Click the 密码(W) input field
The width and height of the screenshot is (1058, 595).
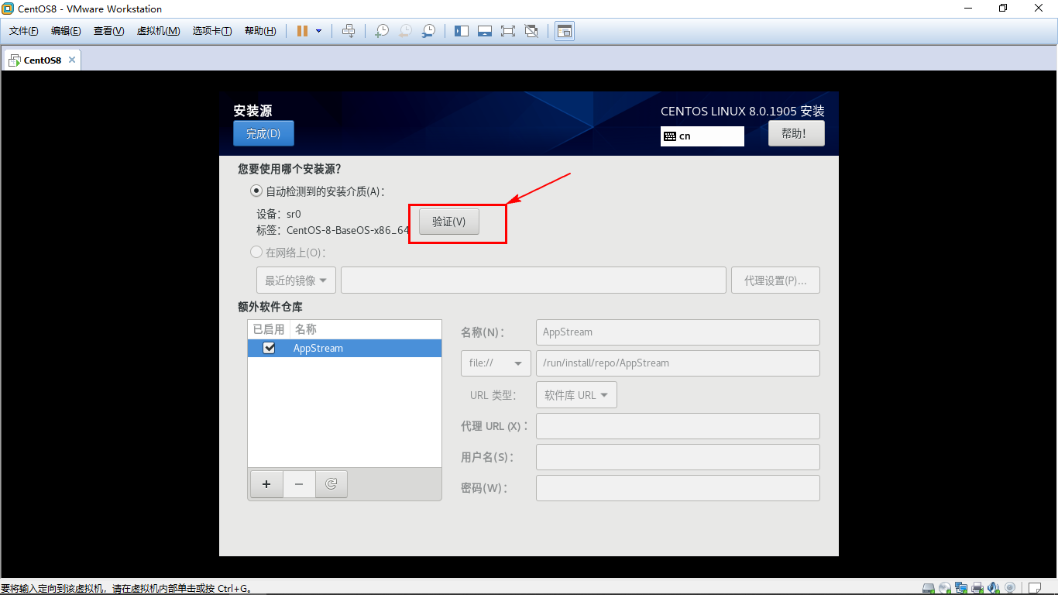point(678,488)
